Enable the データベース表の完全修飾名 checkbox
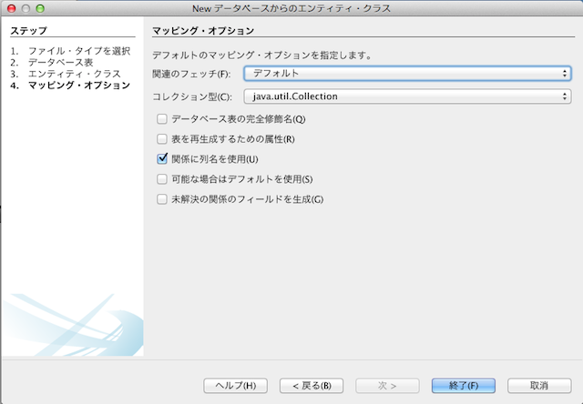Viewport: 583px width, 404px height. (163, 119)
